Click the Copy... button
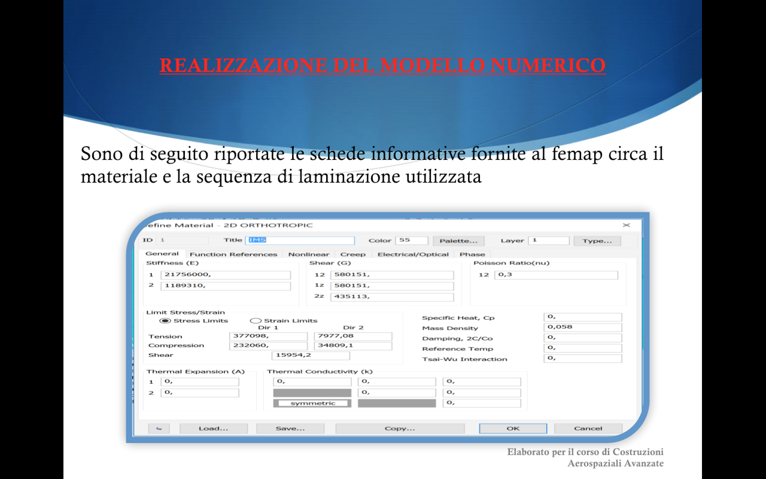Image resolution: width=766 pixels, height=479 pixels. pos(399,429)
